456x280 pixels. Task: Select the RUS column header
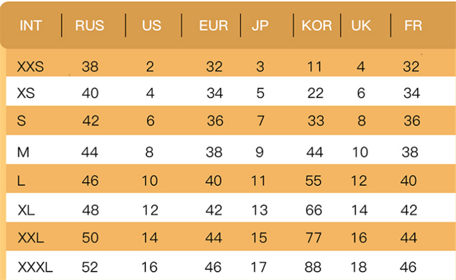[89, 26]
